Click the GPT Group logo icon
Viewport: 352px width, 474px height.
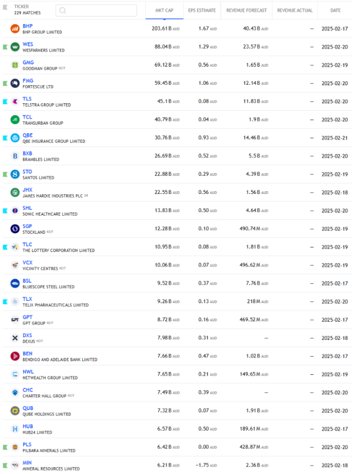coord(15,320)
